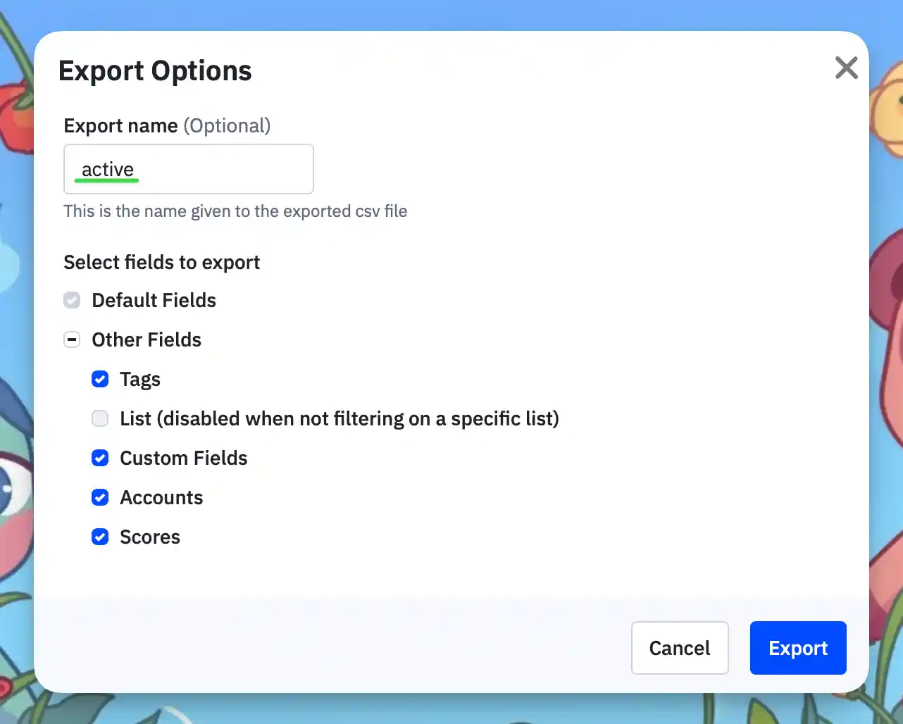Click the Export button

point(798,648)
